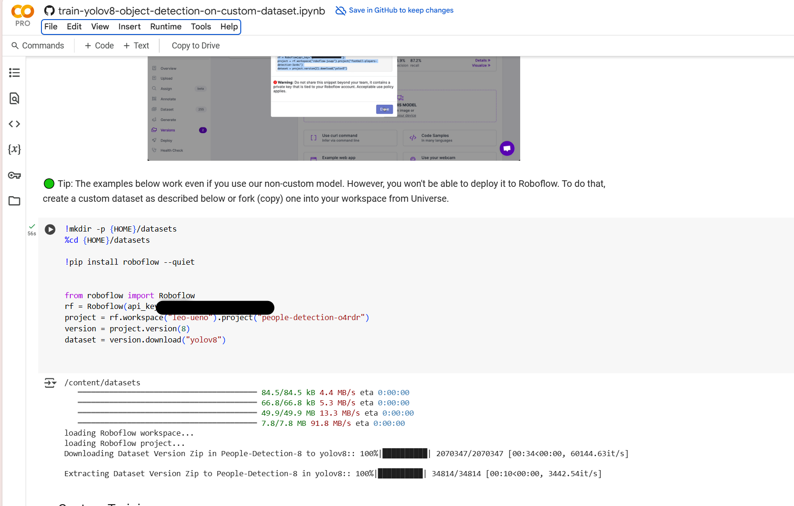The width and height of the screenshot is (794, 506).
Task: Open the Secrets key icon panel
Action: (14, 175)
